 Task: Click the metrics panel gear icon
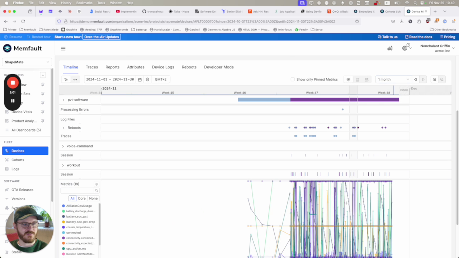(96, 184)
